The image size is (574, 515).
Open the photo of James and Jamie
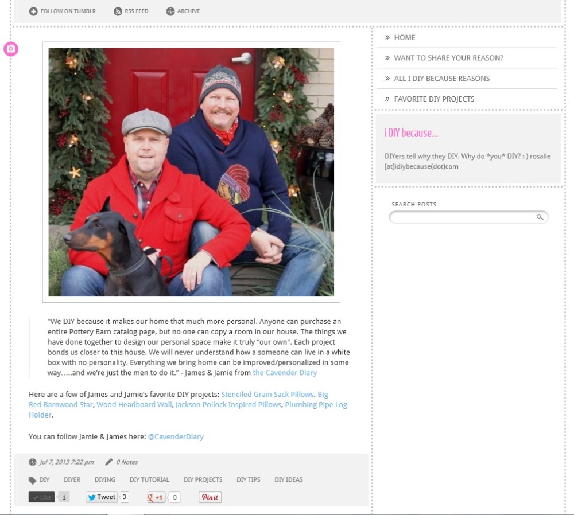tap(191, 172)
